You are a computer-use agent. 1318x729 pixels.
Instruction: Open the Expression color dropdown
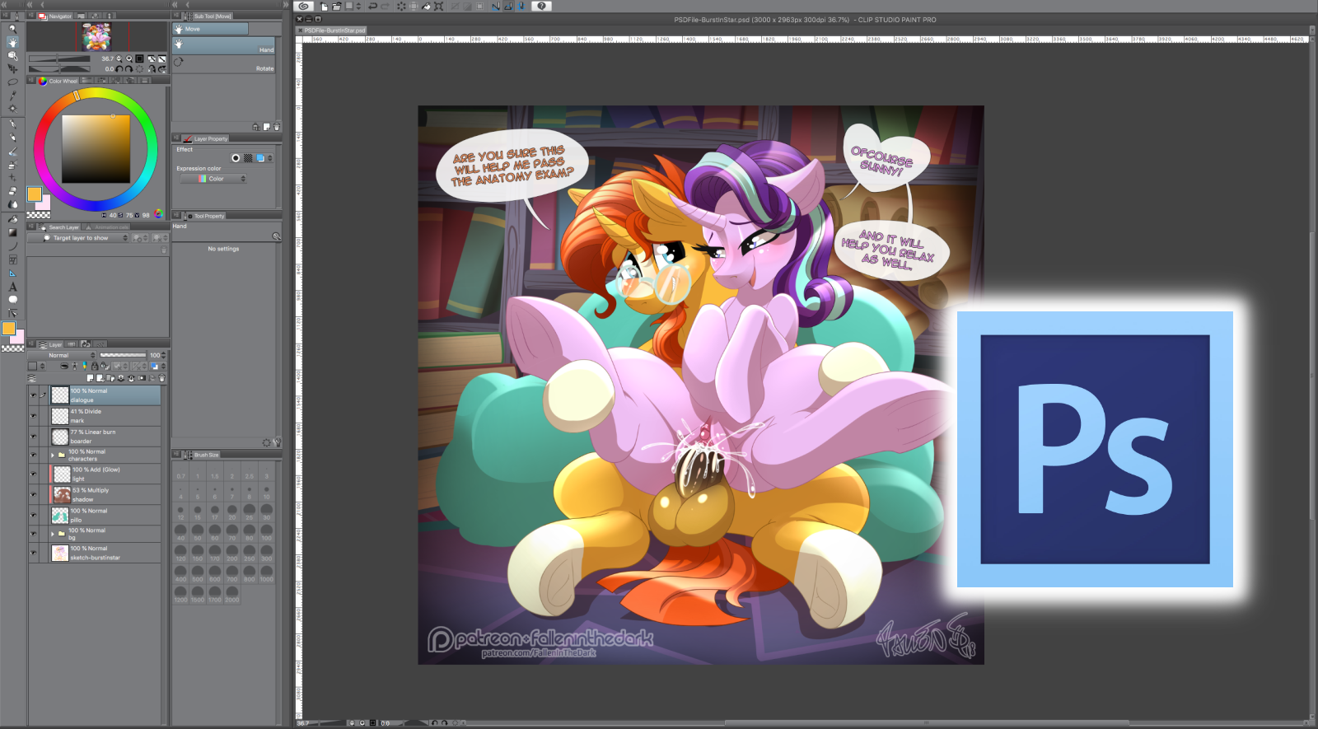click(x=213, y=179)
